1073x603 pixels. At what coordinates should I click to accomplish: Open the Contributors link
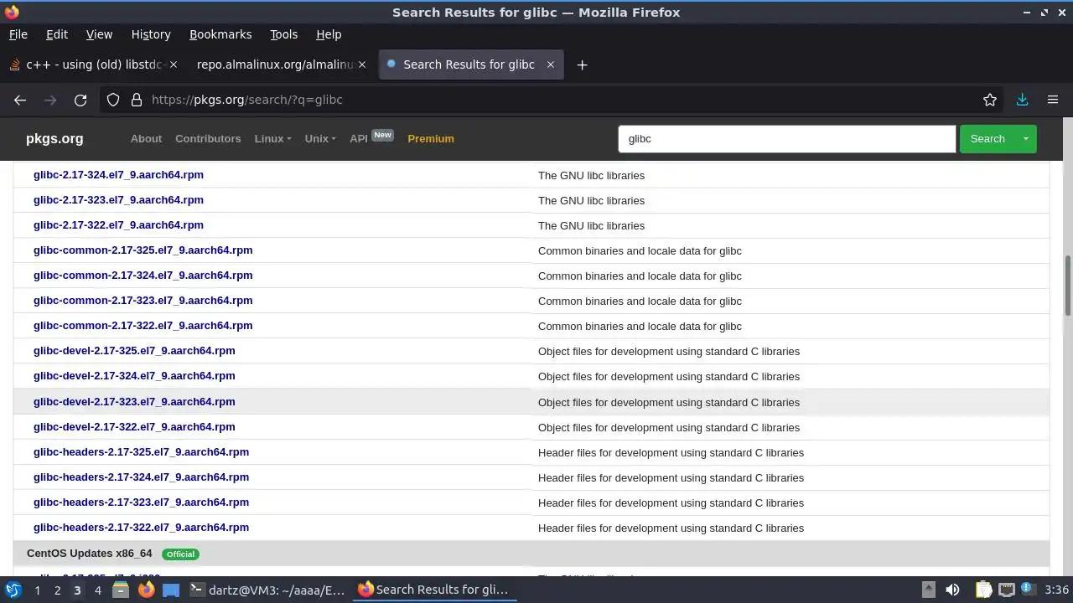(208, 139)
